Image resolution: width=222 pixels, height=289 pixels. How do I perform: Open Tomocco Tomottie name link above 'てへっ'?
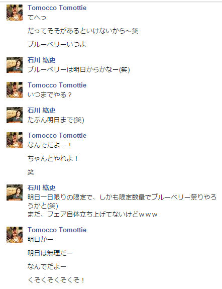[x=57, y=8]
